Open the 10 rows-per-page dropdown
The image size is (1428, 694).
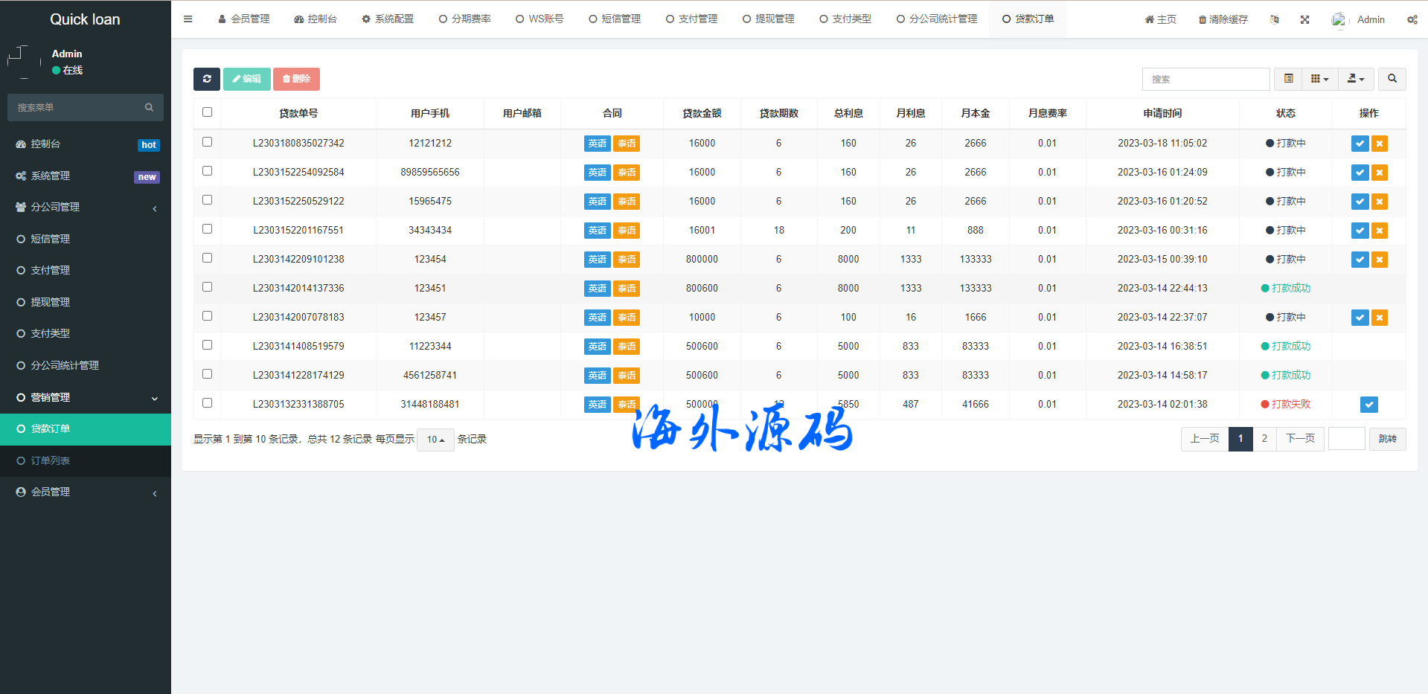coord(435,440)
